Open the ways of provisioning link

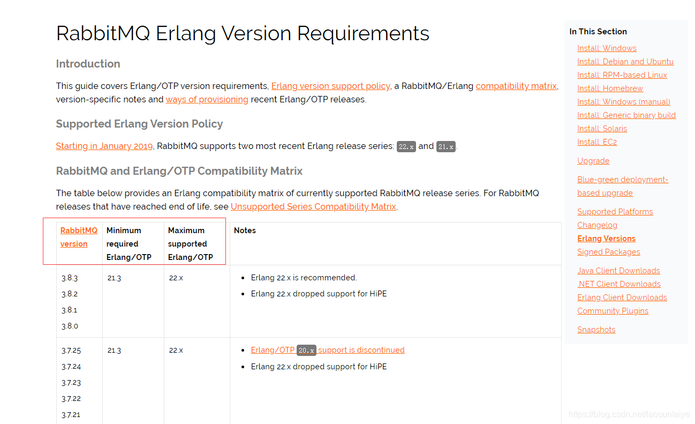(x=207, y=99)
